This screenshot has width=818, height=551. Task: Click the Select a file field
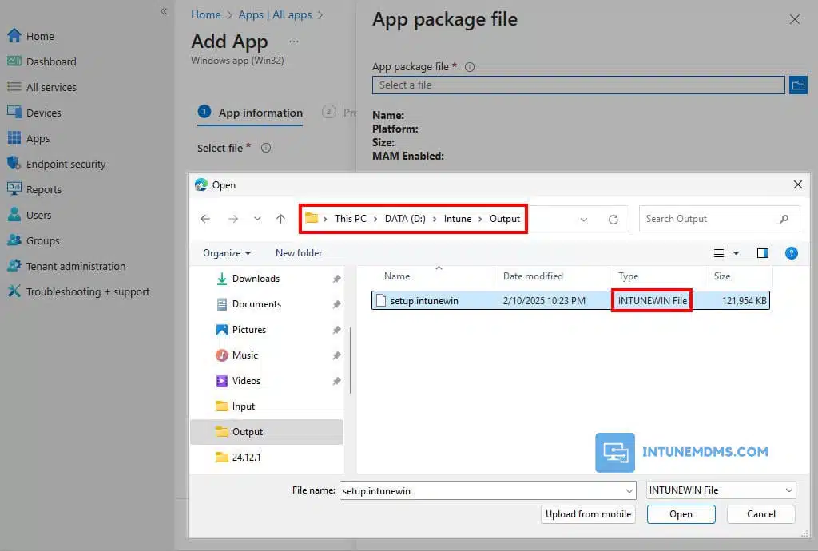click(x=578, y=85)
